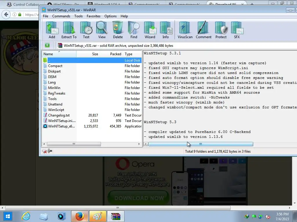Open the Help menu
The image size is (297, 222).
pyautogui.click(x=124, y=16)
